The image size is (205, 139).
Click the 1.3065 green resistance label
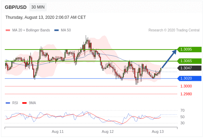[x=189, y=61]
